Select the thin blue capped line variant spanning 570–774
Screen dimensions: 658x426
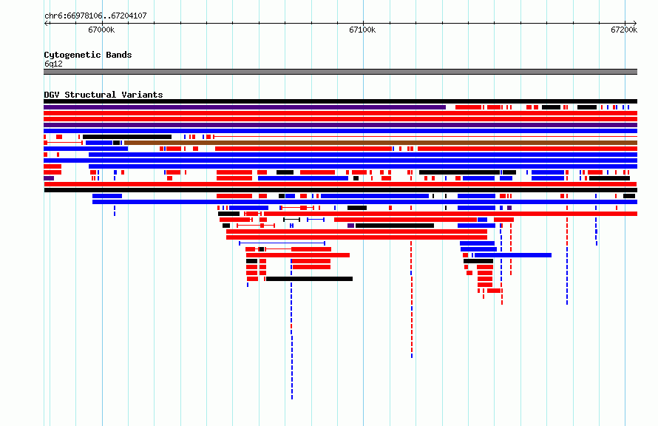(282, 243)
